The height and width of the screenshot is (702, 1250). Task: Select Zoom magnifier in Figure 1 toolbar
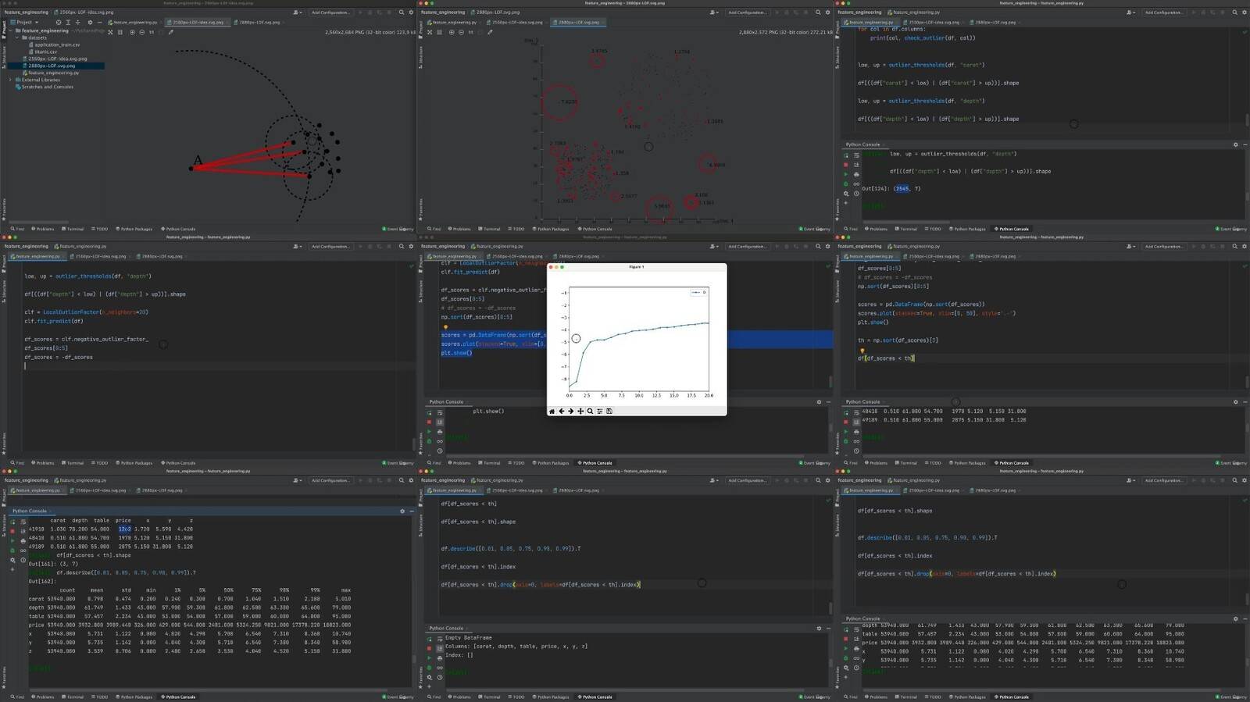tap(590, 411)
